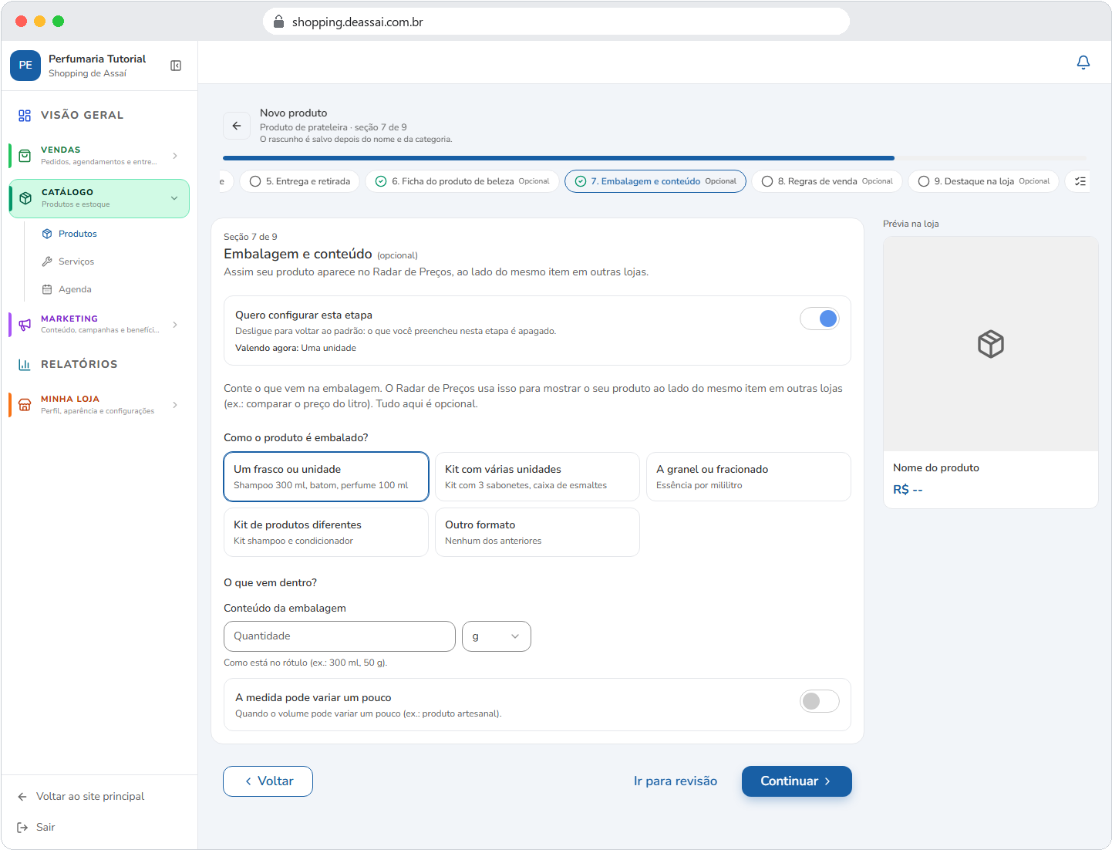
Task: Select step 7 Embalagem e conteúdo tab
Action: 655,181
